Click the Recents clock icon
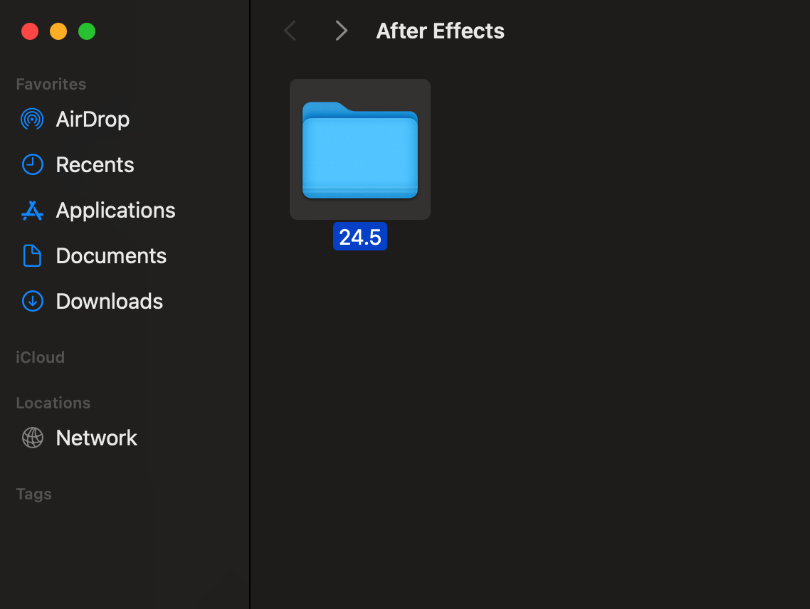 [33, 164]
